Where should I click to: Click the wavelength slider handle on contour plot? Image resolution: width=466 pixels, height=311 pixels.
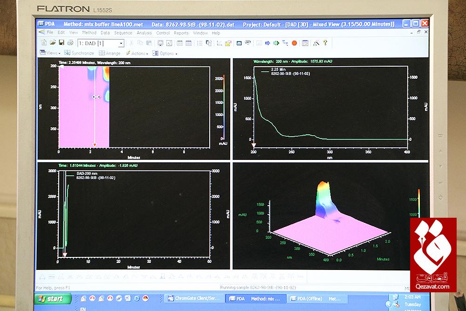96,97
